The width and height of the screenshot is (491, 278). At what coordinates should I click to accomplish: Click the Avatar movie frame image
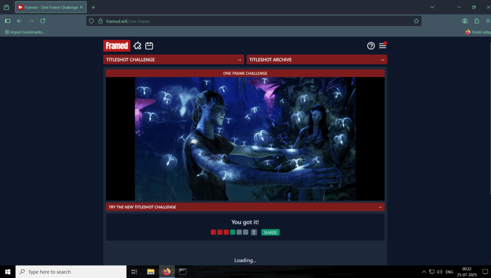pyautogui.click(x=245, y=139)
